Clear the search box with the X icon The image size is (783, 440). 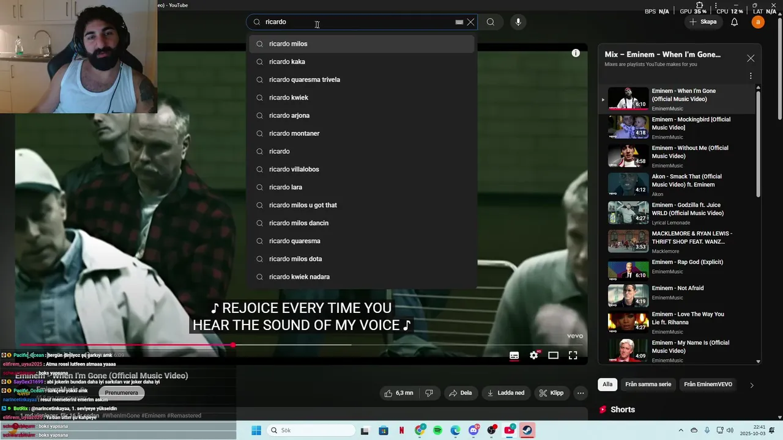[470, 22]
